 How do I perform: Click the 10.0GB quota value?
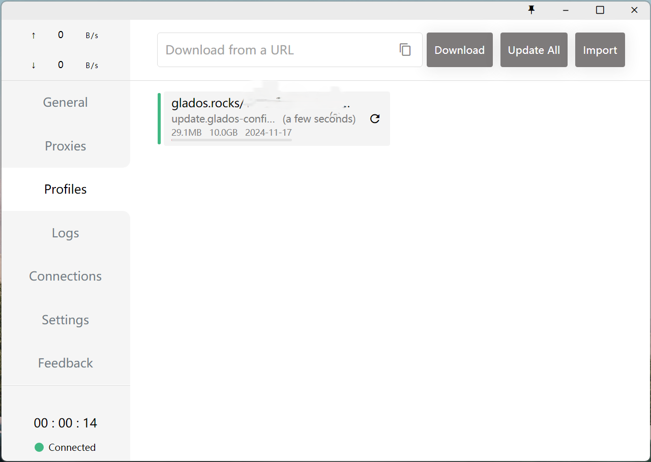coord(224,133)
